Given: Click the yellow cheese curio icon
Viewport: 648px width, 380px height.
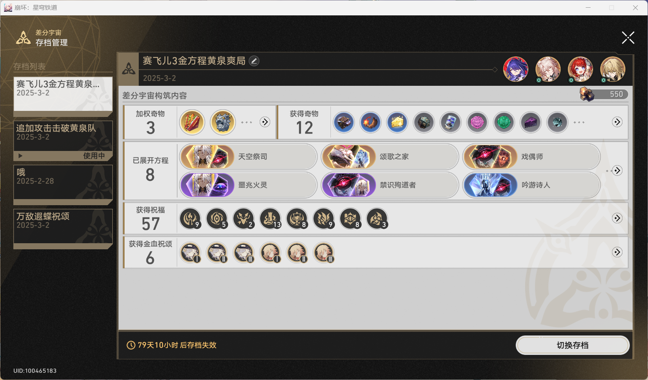Looking at the screenshot, I should point(397,122).
